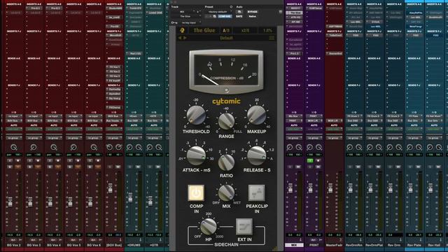
Task: Mute the Rev Plate track
Action: click(418, 167)
